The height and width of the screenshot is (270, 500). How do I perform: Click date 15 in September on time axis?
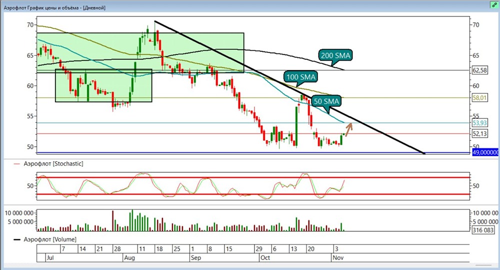(x=229, y=249)
